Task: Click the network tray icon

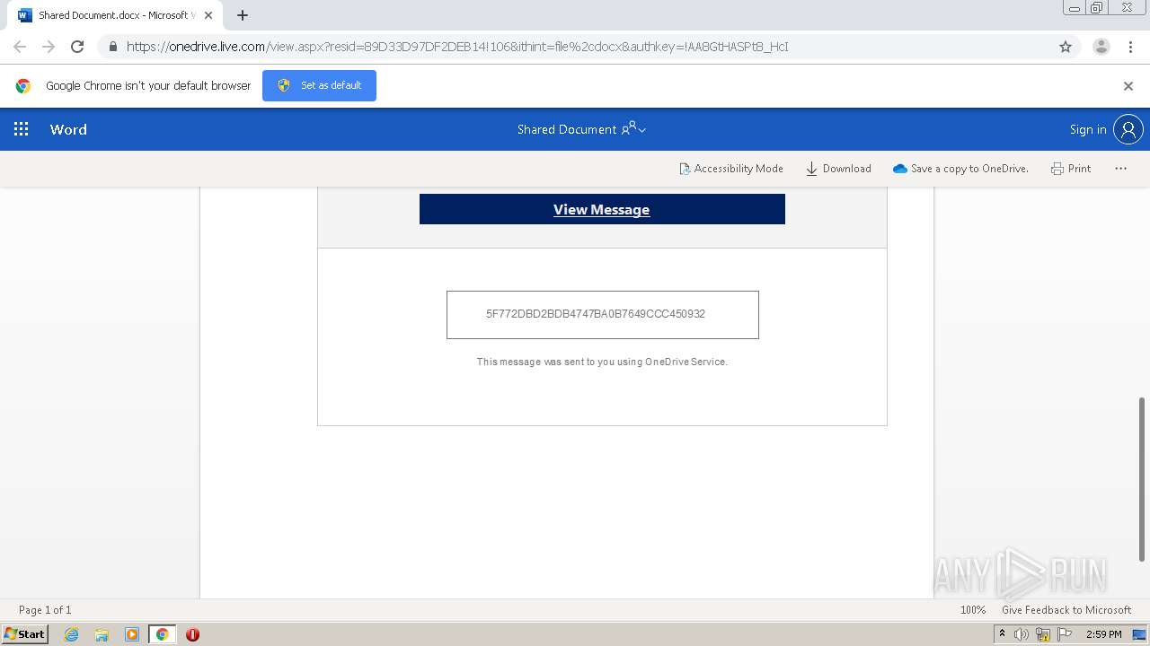Action: 1043,634
